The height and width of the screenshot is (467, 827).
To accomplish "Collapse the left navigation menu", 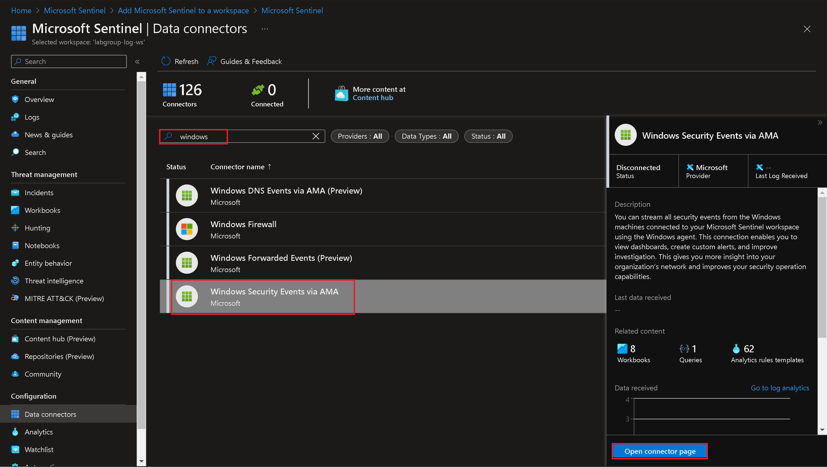I will coord(137,62).
